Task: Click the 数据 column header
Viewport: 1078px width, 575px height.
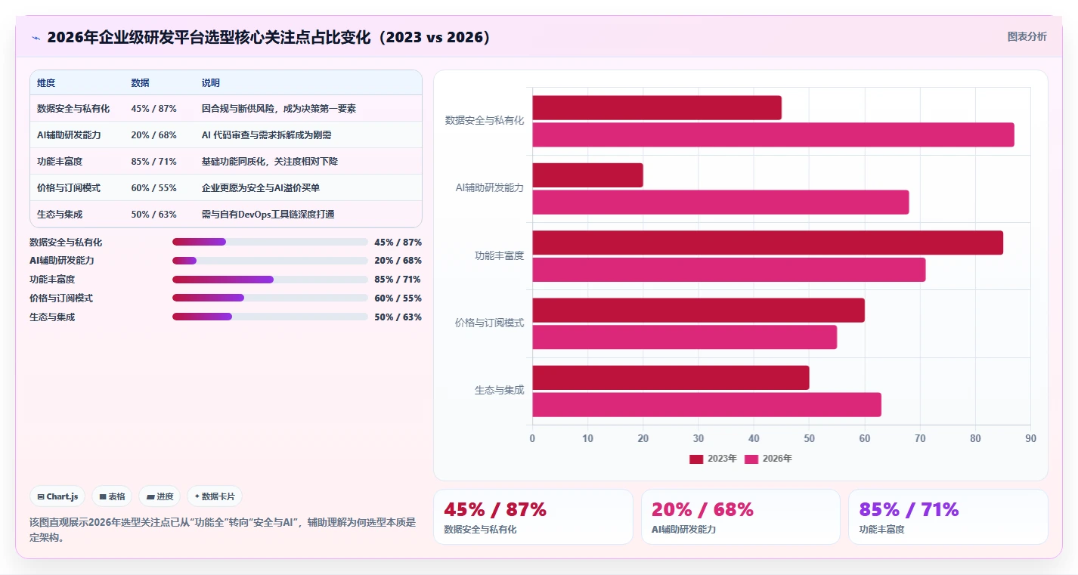Action: click(x=140, y=83)
